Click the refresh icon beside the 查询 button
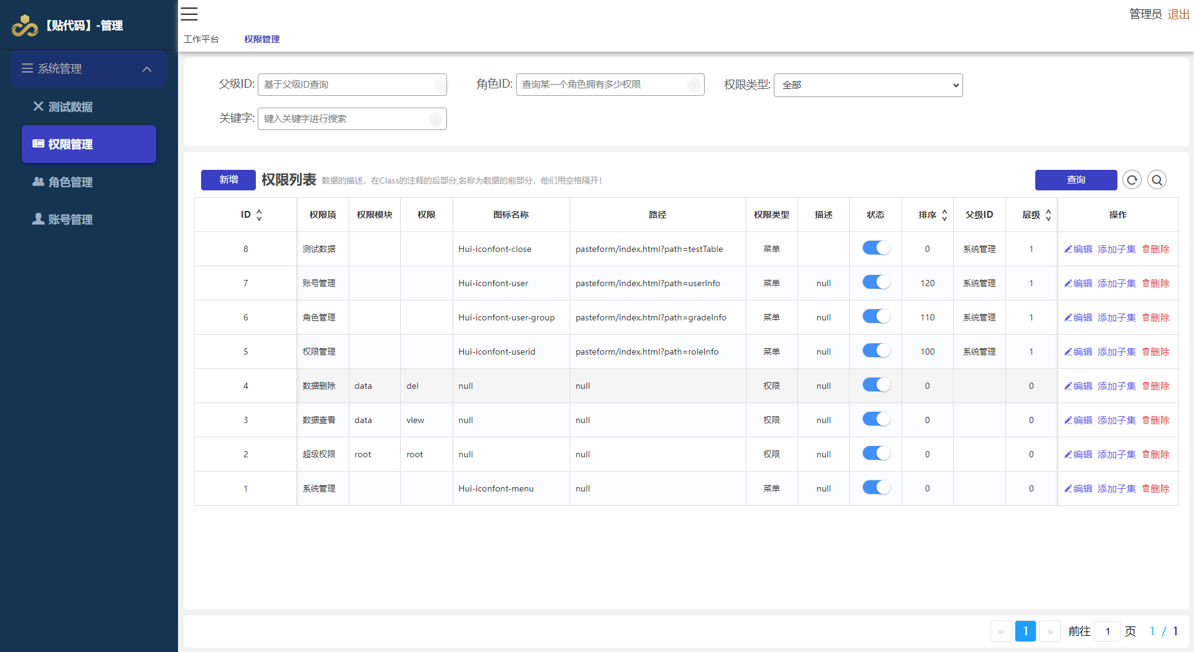1194x652 pixels. click(x=1132, y=180)
